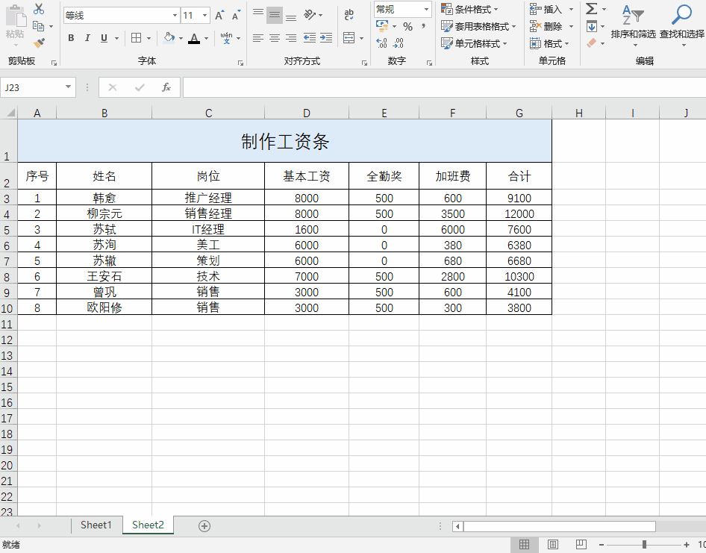Click the percent style icon
This screenshot has height=553, width=706.
407,25
